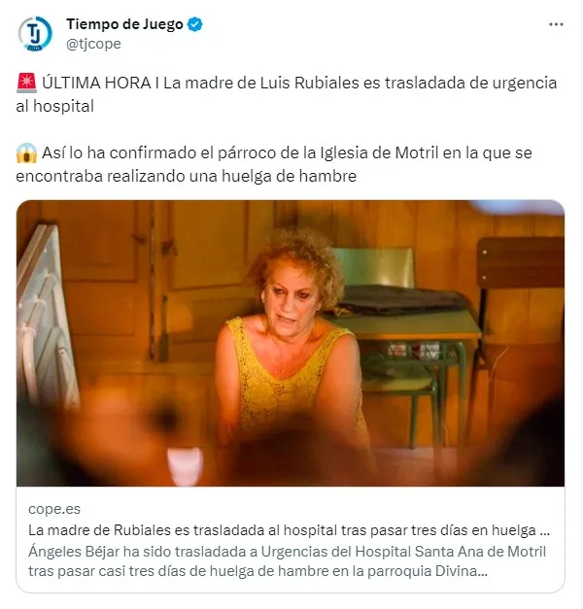Screen dimensions: 583x609
Task: Click the red siren emoji
Action: (26, 84)
